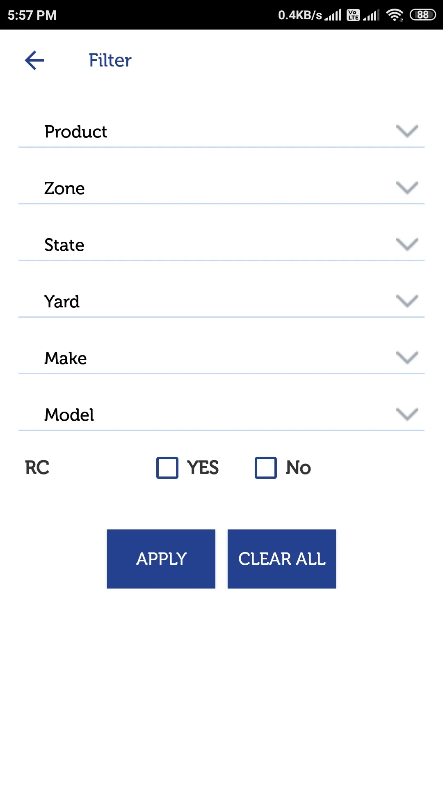Image resolution: width=443 pixels, height=788 pixels.
Task: Expand the Zone chevron arrow
Action: click(x=407, y=188)
